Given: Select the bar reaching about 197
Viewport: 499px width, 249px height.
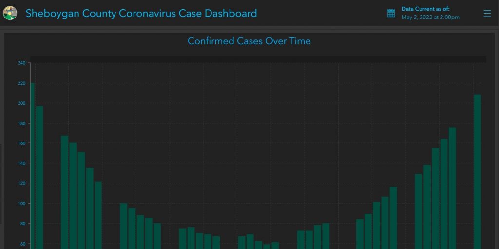Looking at the screenshot, I should tap(39, 177).
